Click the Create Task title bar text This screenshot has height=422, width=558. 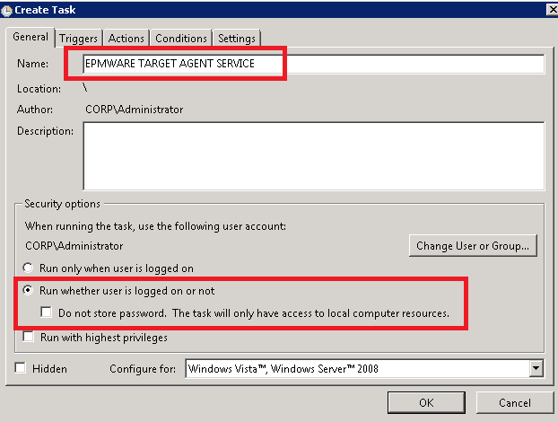(x=45, y=9)
